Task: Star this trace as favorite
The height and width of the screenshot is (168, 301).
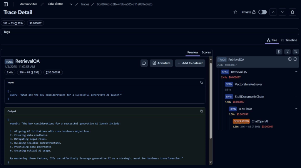Action: pyautogui.click(x=235, y=12)
